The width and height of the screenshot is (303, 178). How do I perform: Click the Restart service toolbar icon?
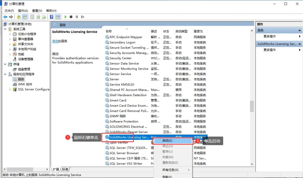pyautogui.click(x=83, y=17)
